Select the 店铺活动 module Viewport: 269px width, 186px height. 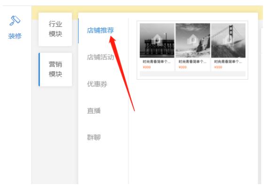(x=100, y=57)
